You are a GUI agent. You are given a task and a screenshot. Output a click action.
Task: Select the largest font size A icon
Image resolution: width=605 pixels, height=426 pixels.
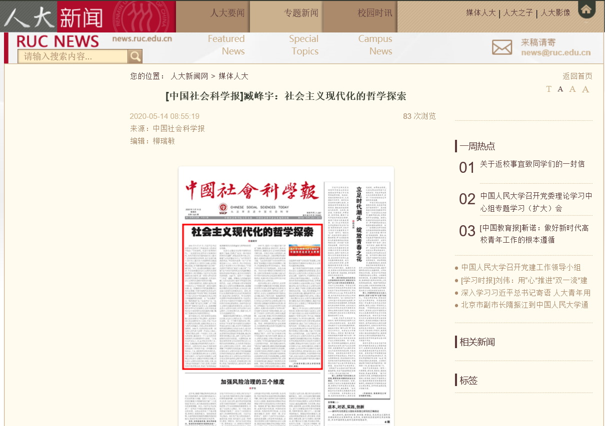click(x=585, y=89)
